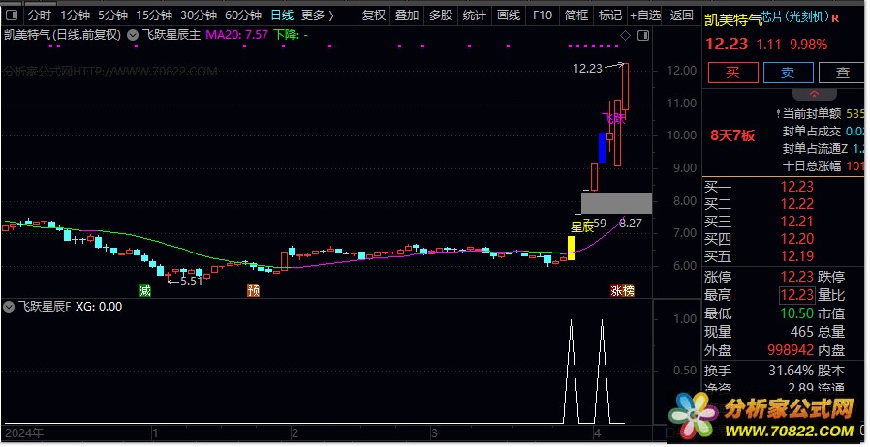Click the 凯美特气 stock name header
The image size is (870, 447).
(733, 20)
